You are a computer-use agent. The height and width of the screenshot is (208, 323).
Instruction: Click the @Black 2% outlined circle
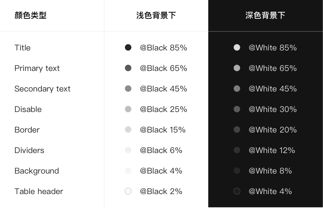(x=128, y=191)
